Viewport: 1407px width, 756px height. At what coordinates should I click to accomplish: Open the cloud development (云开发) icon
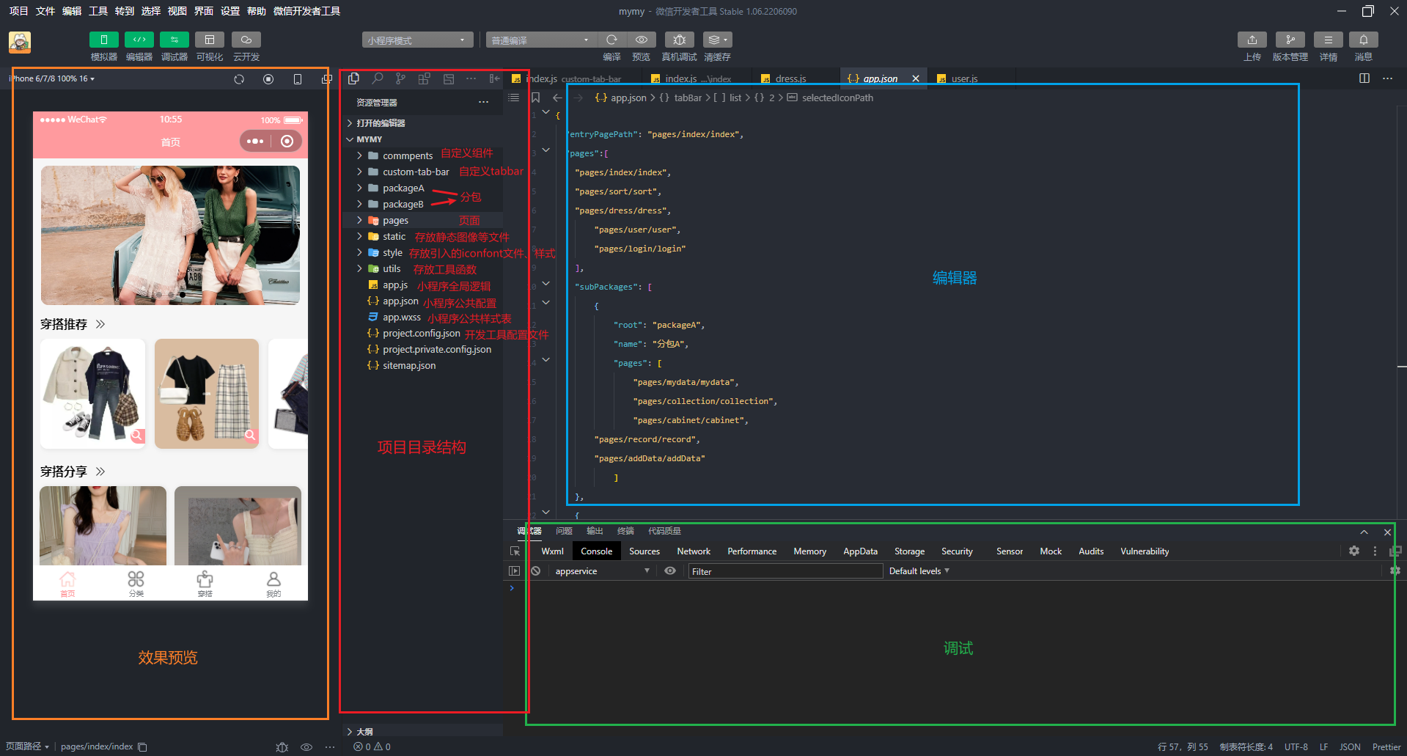[246, 40]
